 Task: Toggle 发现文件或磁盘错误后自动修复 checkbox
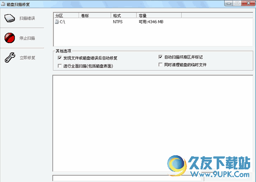(60, 58)
